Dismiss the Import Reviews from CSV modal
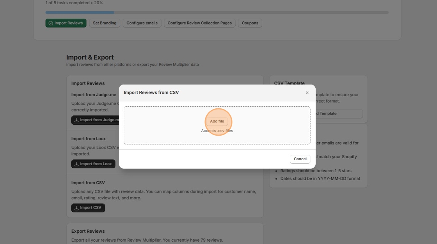The width and height of the screenshot is (437, 244). tap(307, 92)
